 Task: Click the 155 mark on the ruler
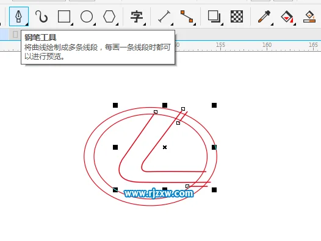click(x=220, y=44)
